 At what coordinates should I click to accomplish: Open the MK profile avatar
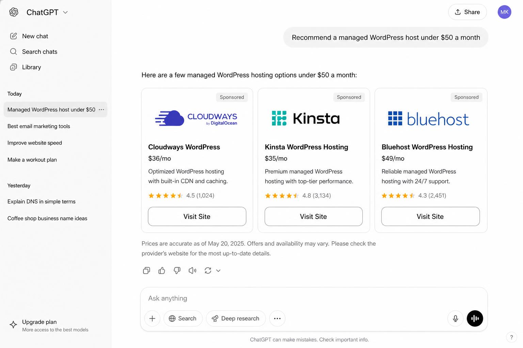coord(504,12)
